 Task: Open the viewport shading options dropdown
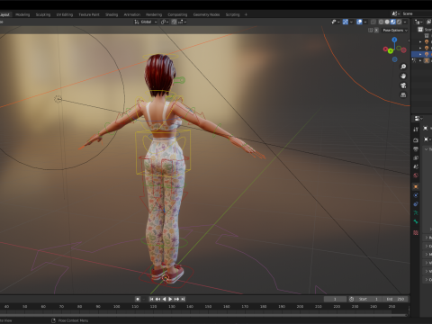[x=405, y=22]
